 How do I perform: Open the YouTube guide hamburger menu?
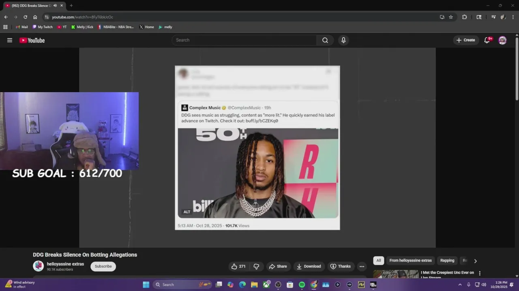point(10,40)
